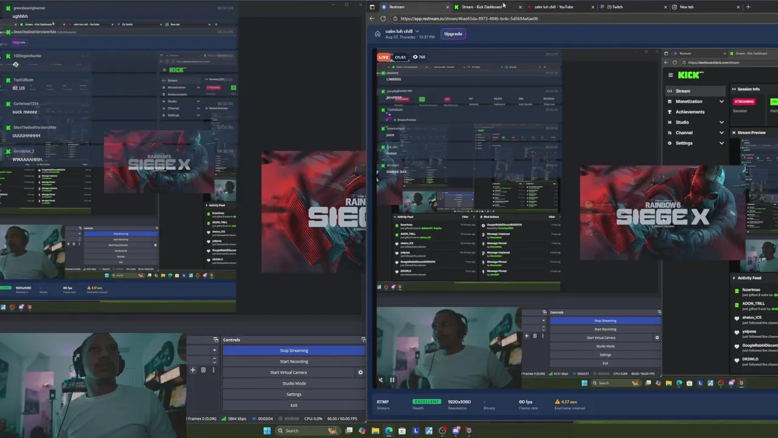Open Discord from the taskbar
The width and height of the screenshot is (778, 438).
[456, 431]
